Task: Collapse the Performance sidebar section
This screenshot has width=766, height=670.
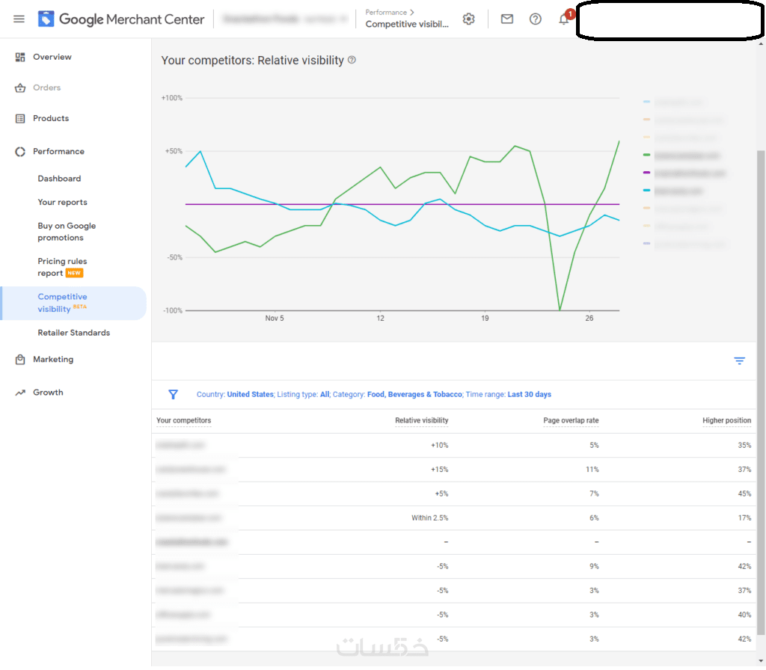Action: click(x=58, y=151)
